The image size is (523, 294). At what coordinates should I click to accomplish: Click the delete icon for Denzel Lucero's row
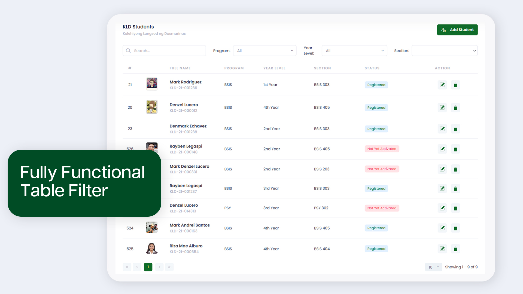pyautogui.click(x=455, y=107)
